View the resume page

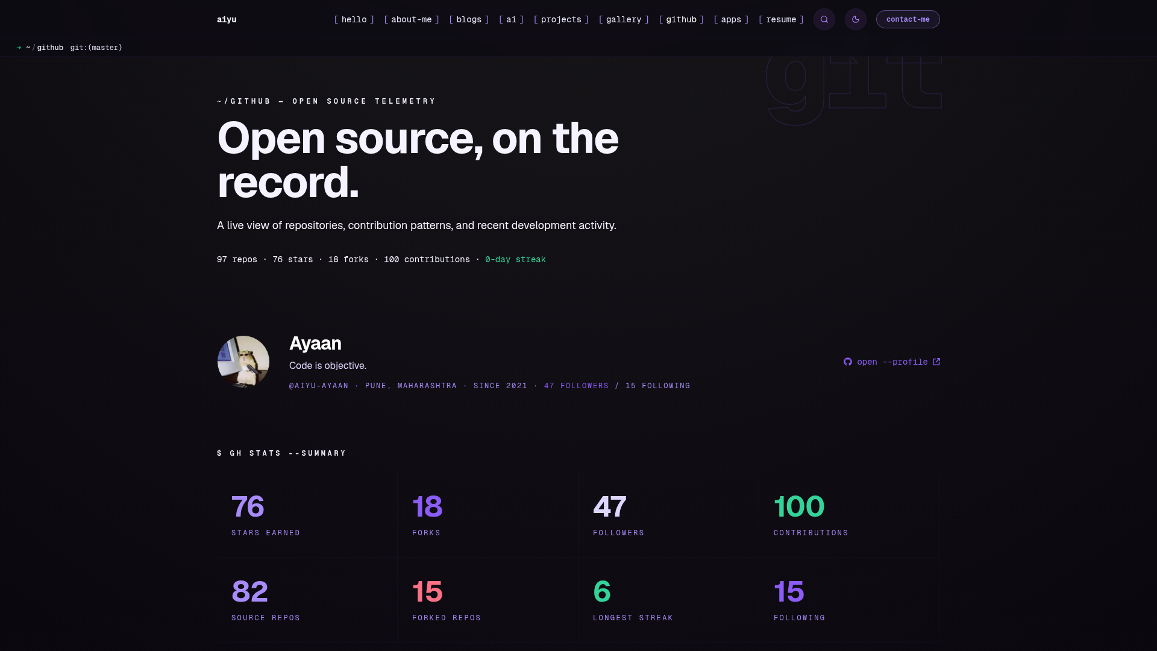click(781, 19)
